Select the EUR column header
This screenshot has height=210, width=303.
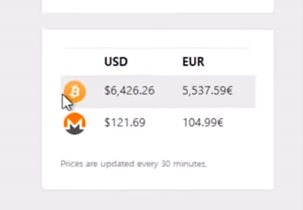point(193,62)
